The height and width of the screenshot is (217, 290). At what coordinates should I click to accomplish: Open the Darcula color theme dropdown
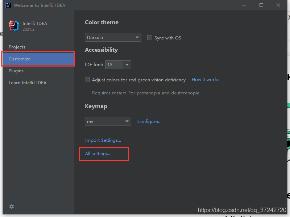tap(113, 37)
